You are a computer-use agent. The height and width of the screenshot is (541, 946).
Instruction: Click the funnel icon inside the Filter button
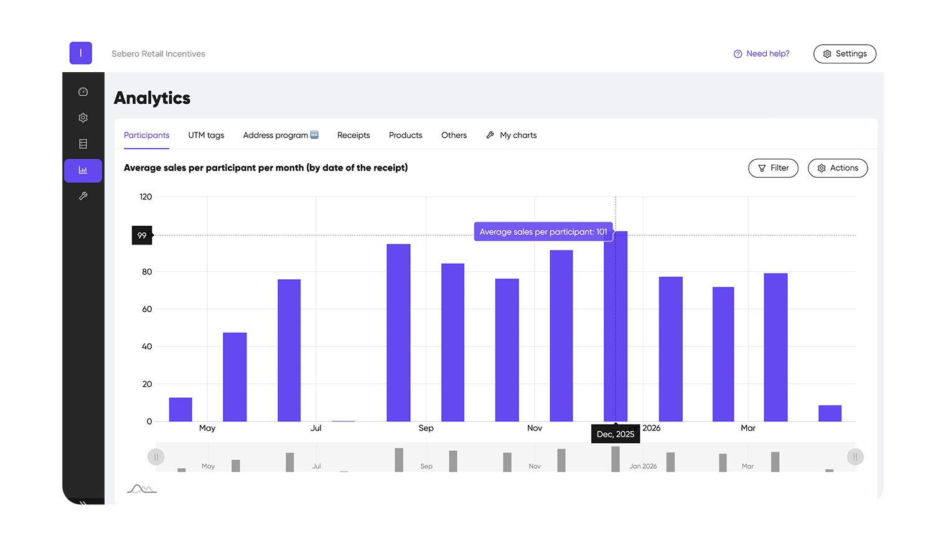pyautogui.click(x=762, y=168)
